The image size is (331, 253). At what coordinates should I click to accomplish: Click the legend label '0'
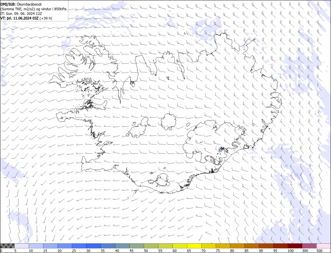click(x=1, y=251)
